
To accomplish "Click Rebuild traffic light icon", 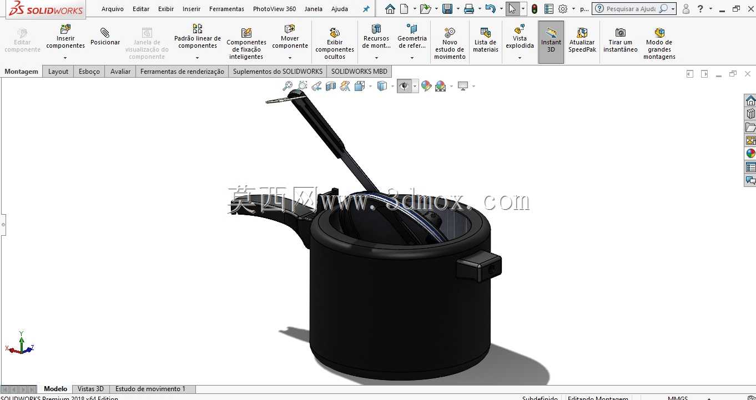I will click(x=534, y=9).
